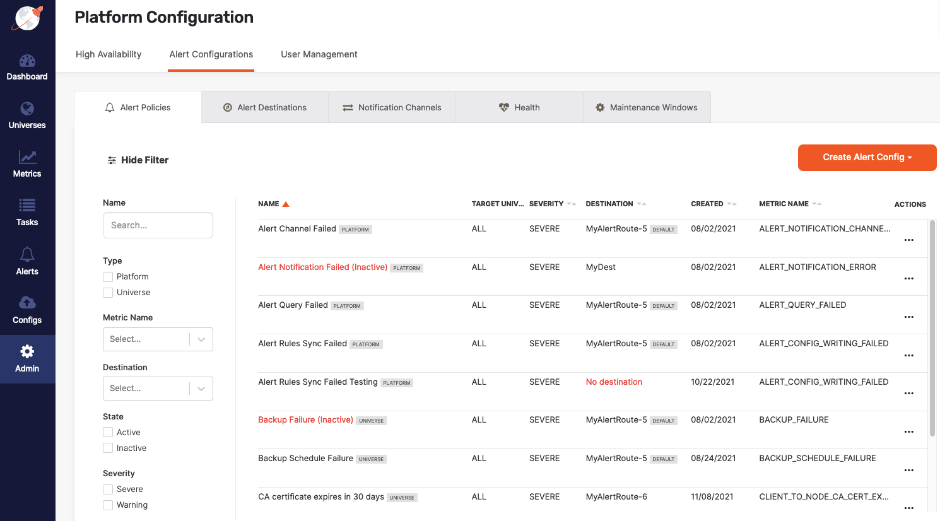940x521 pixels.
Task: Click the No destination warning text
Action: pos(614,382)
